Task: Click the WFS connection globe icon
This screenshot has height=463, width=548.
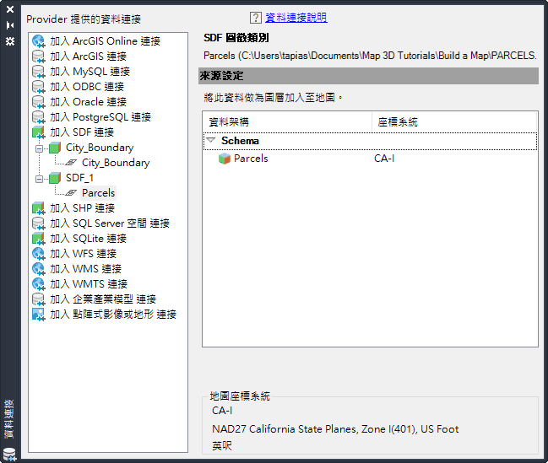Action: [39, 254]
